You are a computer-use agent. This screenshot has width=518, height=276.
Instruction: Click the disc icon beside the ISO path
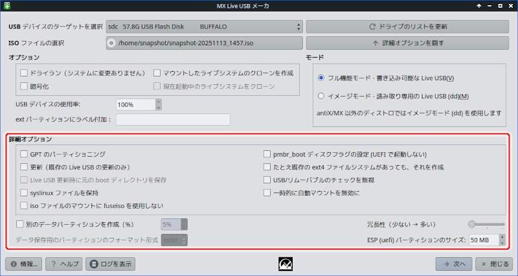(x=111, y=43)
